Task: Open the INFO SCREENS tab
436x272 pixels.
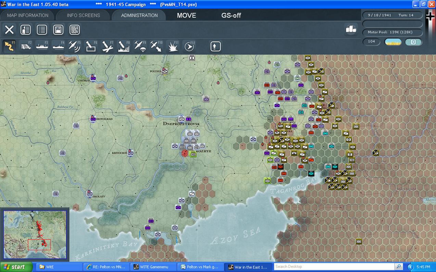Action: point(84,15)
